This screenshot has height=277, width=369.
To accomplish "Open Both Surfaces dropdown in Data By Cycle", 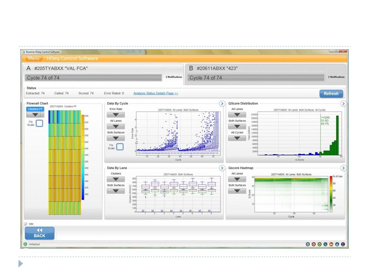I will tap(116, 138).
